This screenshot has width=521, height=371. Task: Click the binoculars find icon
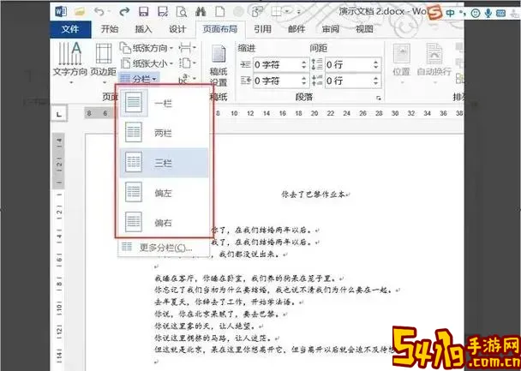[201, 12]
